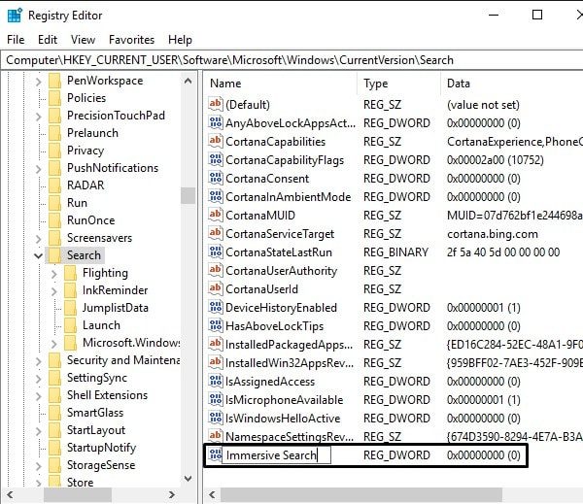Image resolution: width=583 pixels, height=504 pixels.
Task: Select the CortanaUserAuthority string icon
Action: point(216,270)
